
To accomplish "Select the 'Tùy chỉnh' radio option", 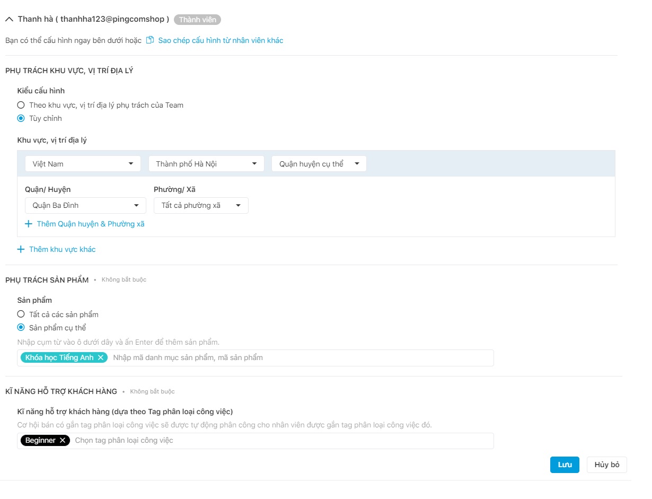I will tap(21, 118).
